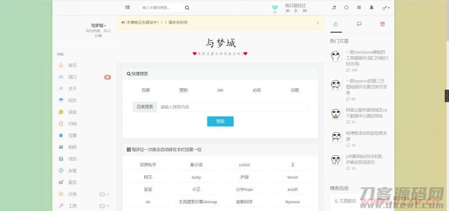Click the 请输入搜索内容 input field
Image resolution: width=449 pixels, height=211 pixels.
pyautogui.click(x=232, y=107)
